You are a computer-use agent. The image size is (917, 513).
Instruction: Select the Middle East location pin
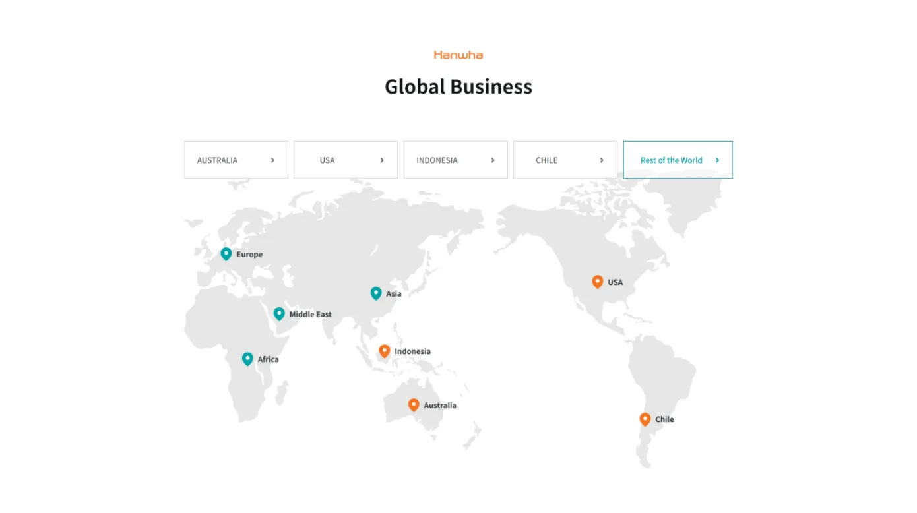click(279, 313)
